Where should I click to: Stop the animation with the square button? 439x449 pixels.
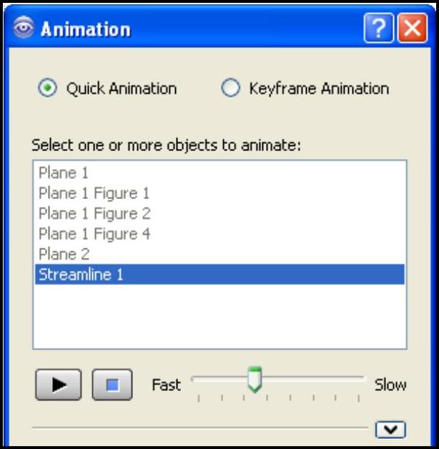tap(112, 385)
